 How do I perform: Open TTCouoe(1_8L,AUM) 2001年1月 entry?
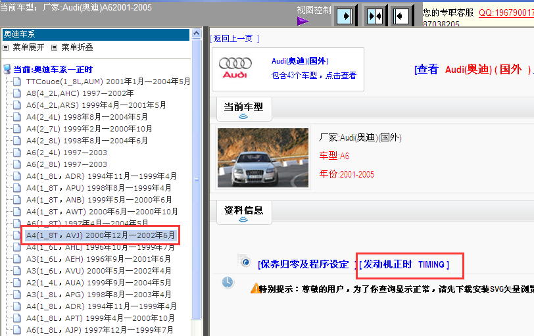pyautogui.click(x=108, y=82)
